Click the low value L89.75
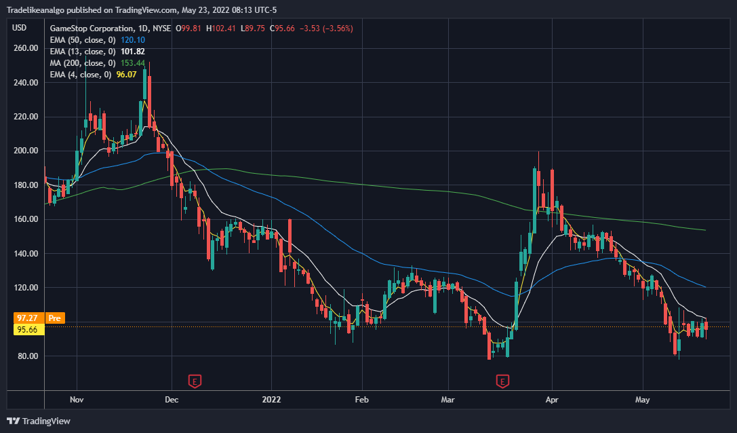 pos(253,29)
